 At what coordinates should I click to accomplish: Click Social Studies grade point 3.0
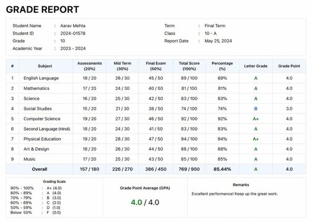click(289, 109)
